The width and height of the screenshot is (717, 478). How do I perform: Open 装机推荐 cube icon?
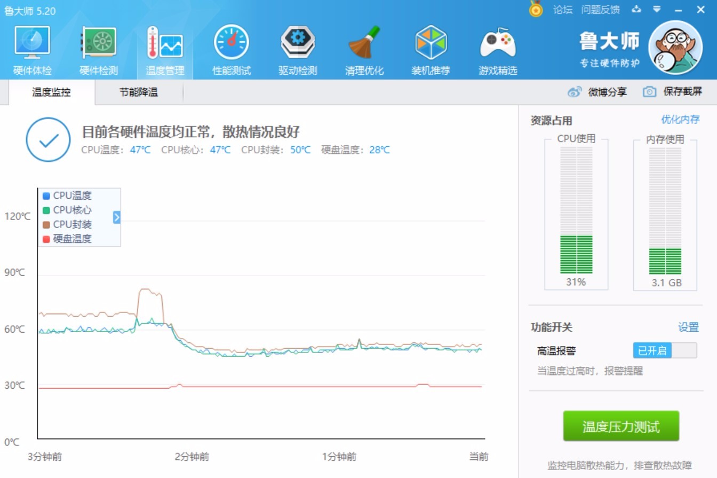point(431,42)
